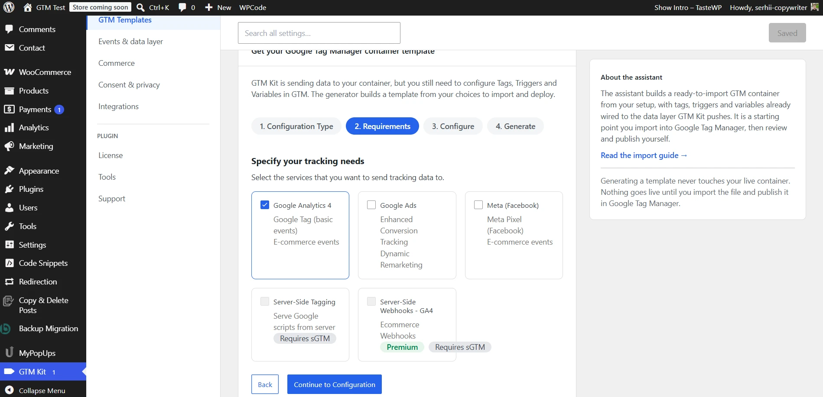Select the 2. Requirements step

382,126
